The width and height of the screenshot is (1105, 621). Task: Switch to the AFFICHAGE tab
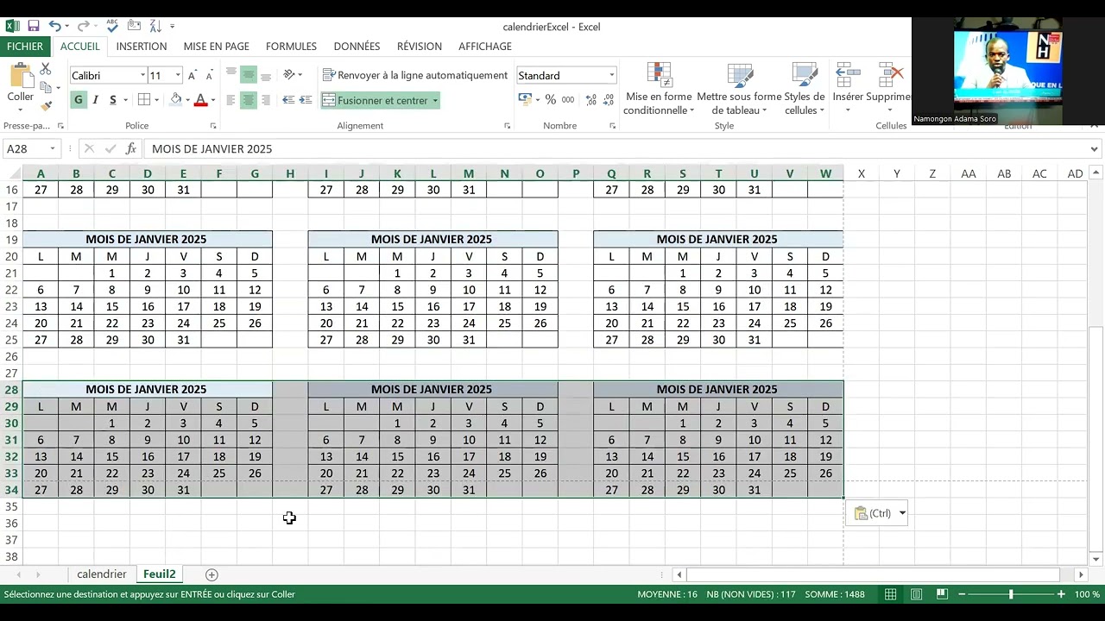484,47
